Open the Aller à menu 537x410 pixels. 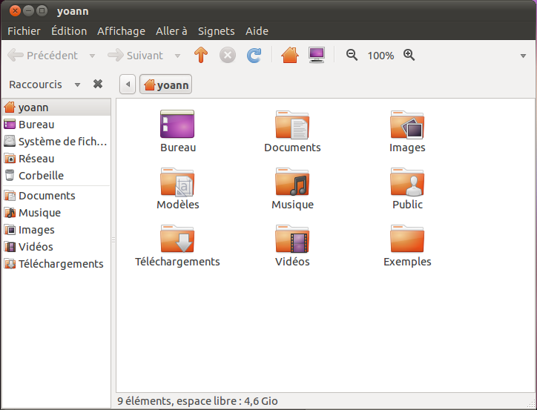coord(171,31)
